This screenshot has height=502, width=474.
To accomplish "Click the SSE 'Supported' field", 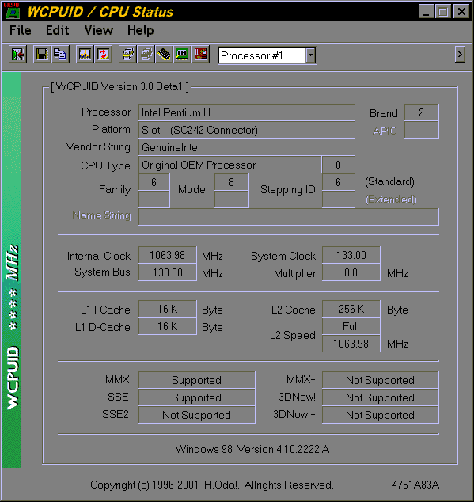I will (x=197, y=397).
